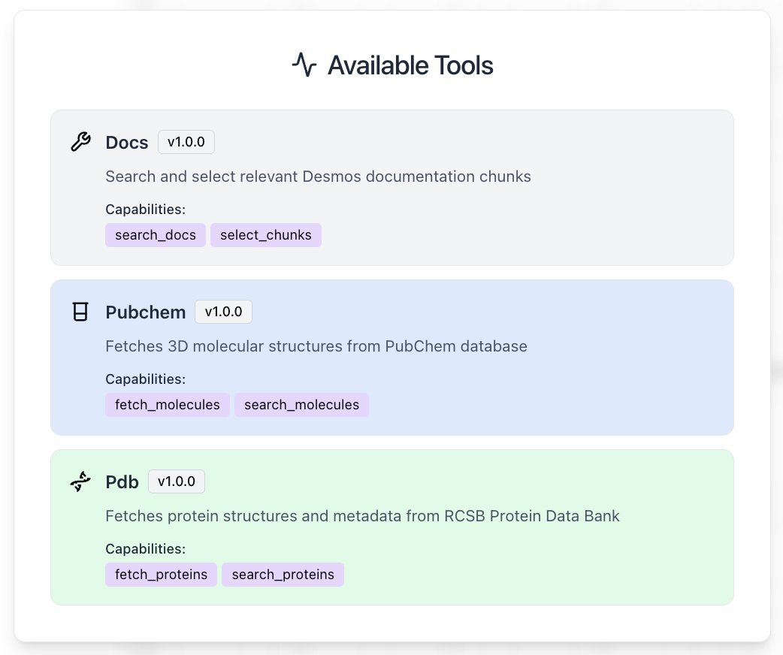Click the PubChem 3D molecular structures description
The width and height of the screenshot is (783, 655).
(316, 346)
